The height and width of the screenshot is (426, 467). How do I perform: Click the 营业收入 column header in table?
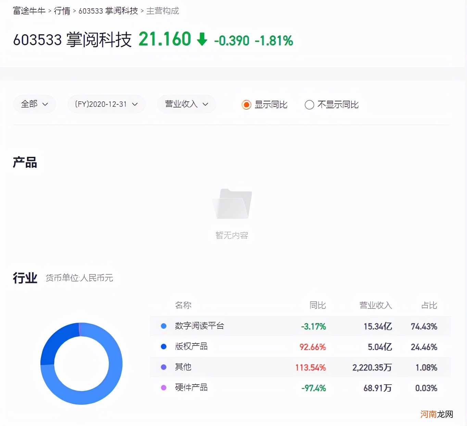click(x=376, y=305)
